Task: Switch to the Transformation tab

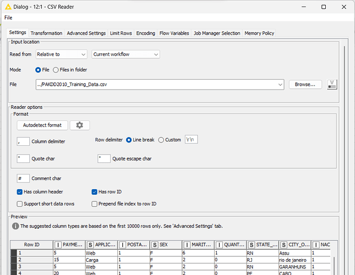Action: 46,33
